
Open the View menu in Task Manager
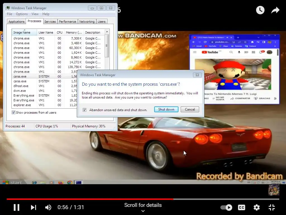click(x=35, y=14)
